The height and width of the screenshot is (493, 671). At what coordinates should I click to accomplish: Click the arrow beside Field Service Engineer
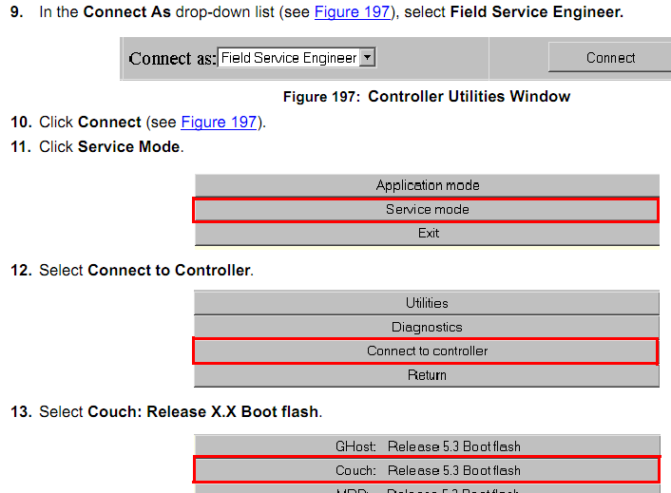368,58
